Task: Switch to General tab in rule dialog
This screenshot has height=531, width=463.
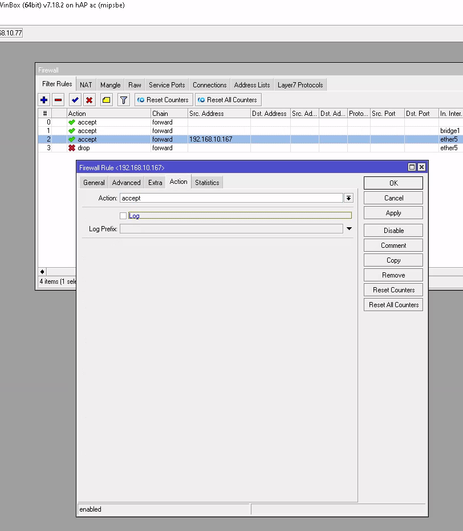Action: click(94, 183)
